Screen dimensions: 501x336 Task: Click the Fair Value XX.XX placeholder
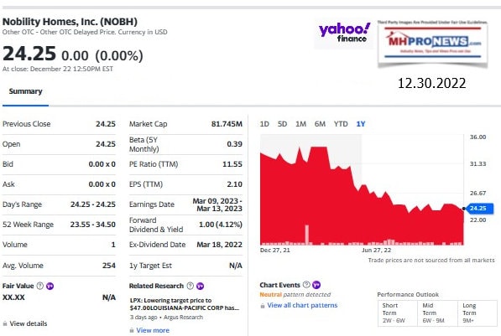pos(13,297)
